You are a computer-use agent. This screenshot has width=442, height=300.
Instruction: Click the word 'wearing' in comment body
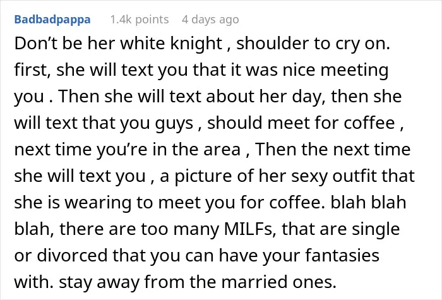point(98,203)
